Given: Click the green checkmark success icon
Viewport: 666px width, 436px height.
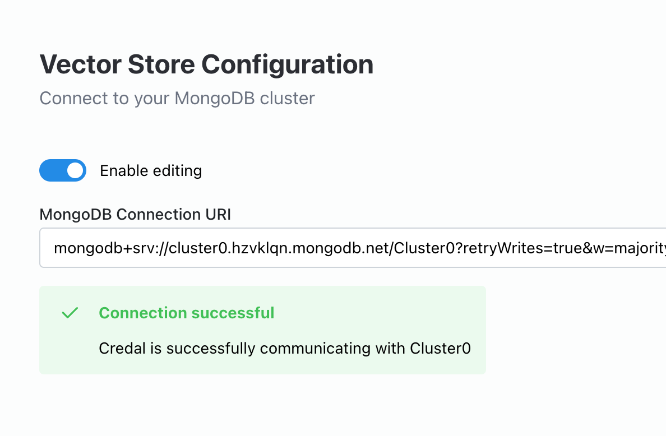Looking at the screenshot, I should (70, 313).
